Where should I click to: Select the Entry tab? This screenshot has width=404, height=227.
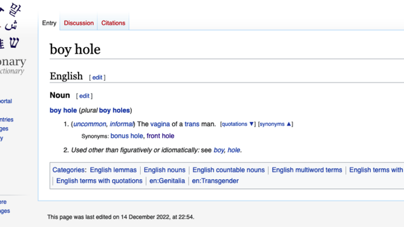[x=49, y=23]
